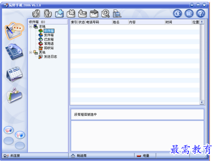Collapse the 其他 tree node
The width and height of the screenshot is (215, 161).
31,52
